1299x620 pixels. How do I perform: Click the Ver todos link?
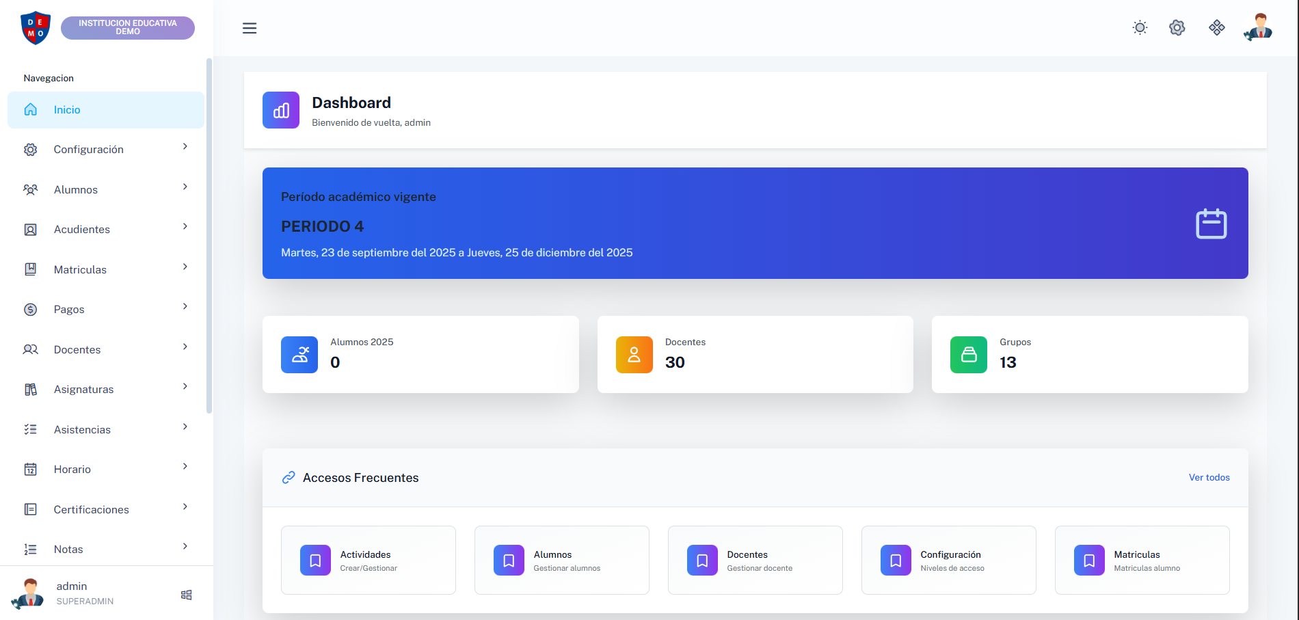coord(1209,478)
